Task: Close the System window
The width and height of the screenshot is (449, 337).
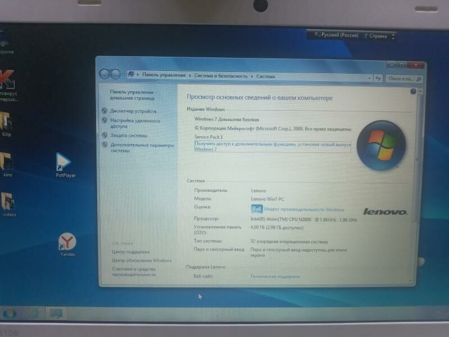Action: [x=416, y=65]
